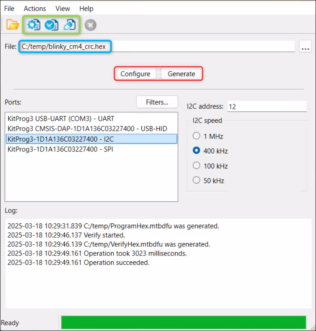Click the VerifyHex.mtbdfu was generated log line

[x=109, y=244]
